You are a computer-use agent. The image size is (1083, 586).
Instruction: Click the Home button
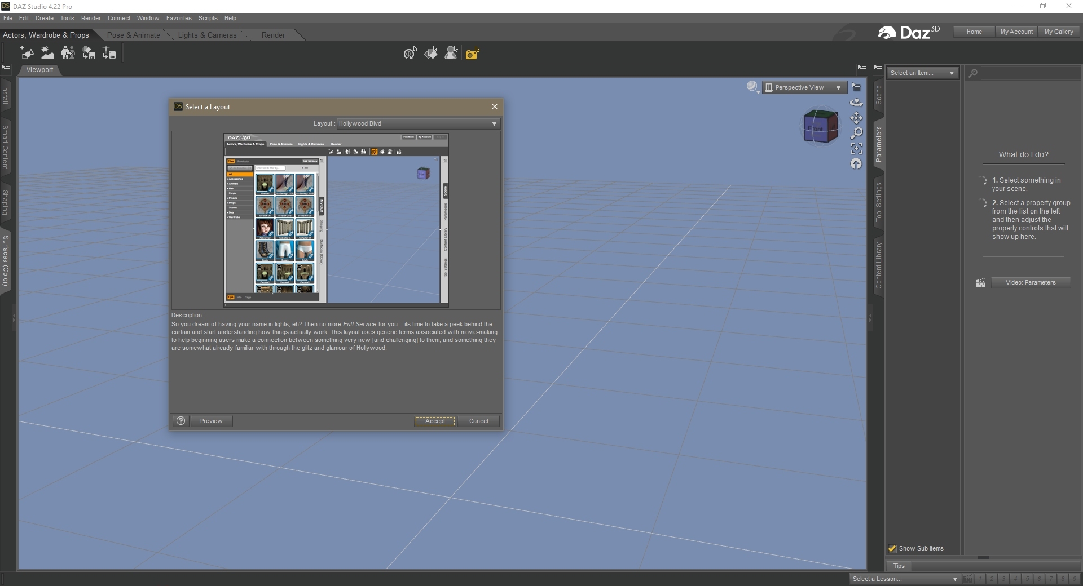point(974,32)
